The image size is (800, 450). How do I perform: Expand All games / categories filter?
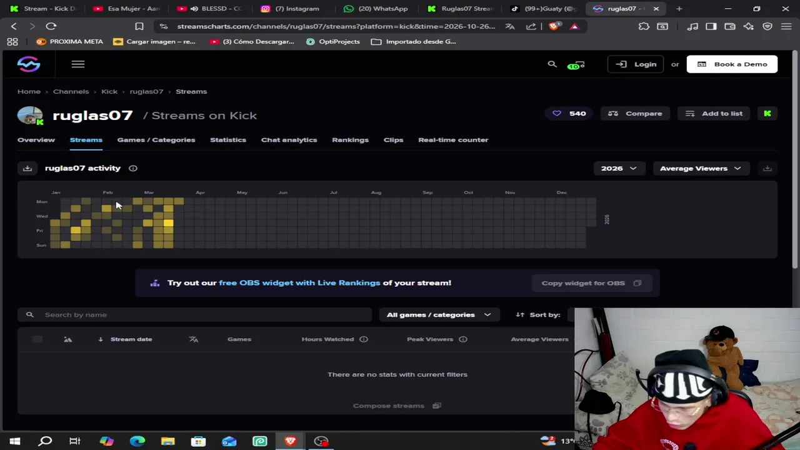(439, 314)
